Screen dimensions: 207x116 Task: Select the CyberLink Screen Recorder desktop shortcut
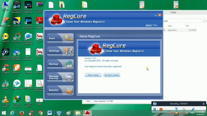click(x=28, y=7)
